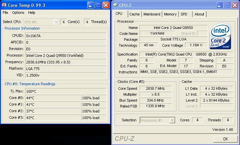Close the Core Temp window
The height and width of the screenshot is (145, 240).
point(106,5)
